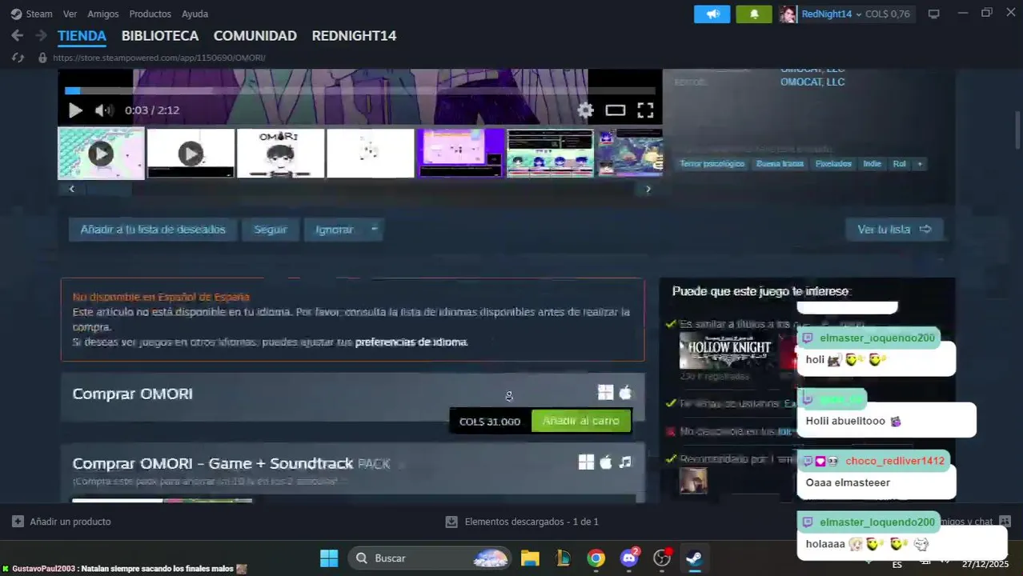
Task: Open the Indie tag
Action: (x=872, y=164)
